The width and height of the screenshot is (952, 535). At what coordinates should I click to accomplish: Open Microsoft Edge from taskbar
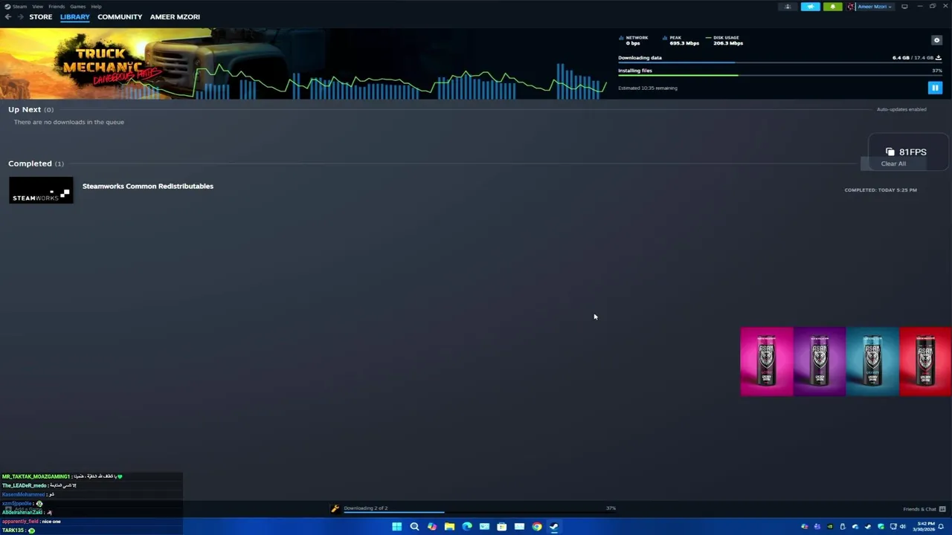point(467,527)
